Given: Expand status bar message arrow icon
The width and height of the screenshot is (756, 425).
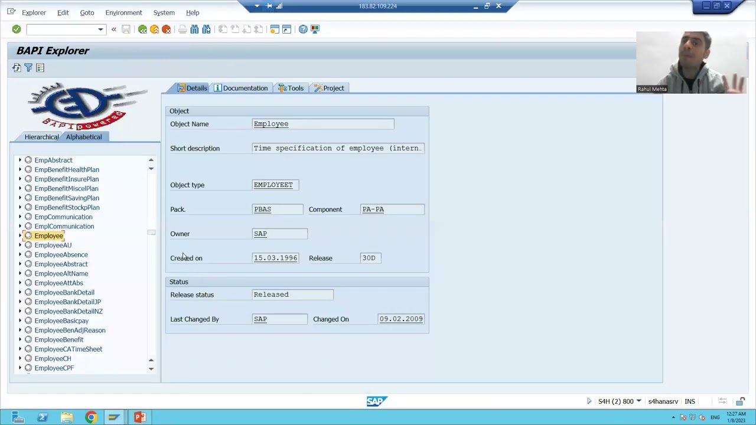Looking at the screenshot, I should coord(589,401).
